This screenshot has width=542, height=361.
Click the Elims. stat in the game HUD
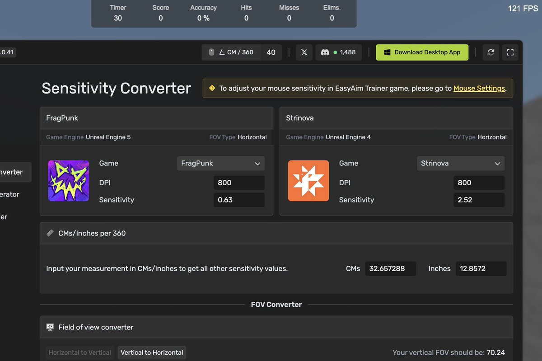pyautogui.click(x=332, y=13)
